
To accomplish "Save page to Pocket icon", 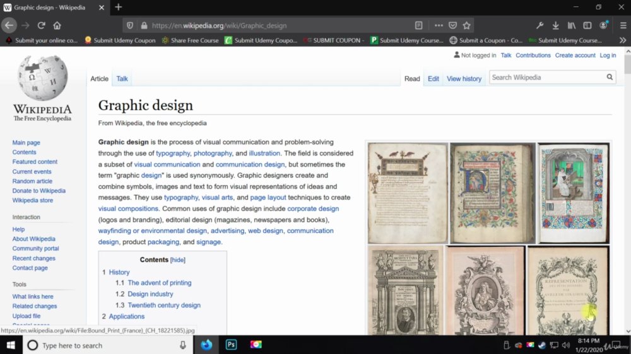I will (452, 25).
